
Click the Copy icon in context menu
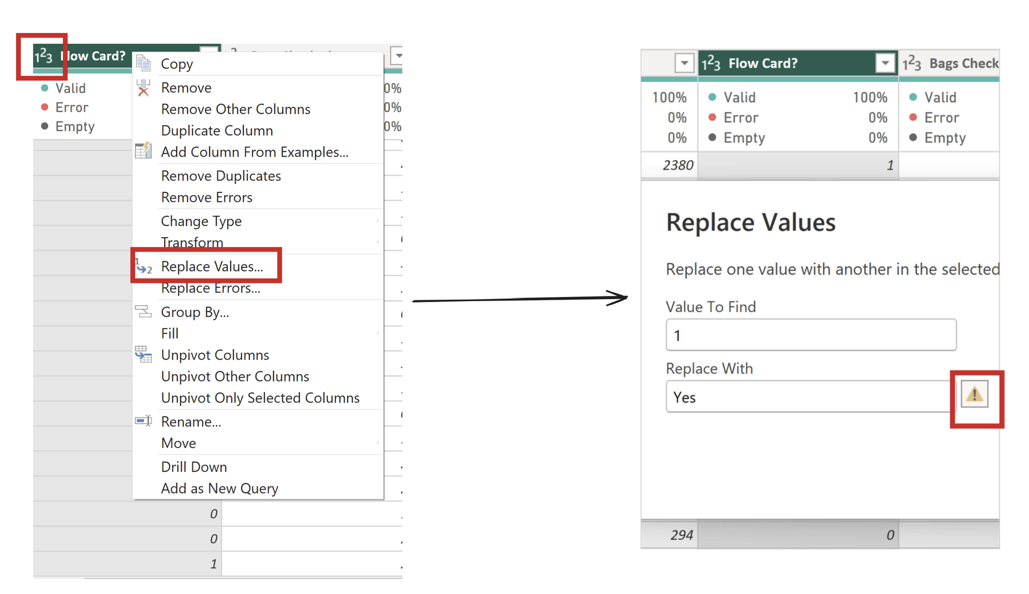point(144,64)
